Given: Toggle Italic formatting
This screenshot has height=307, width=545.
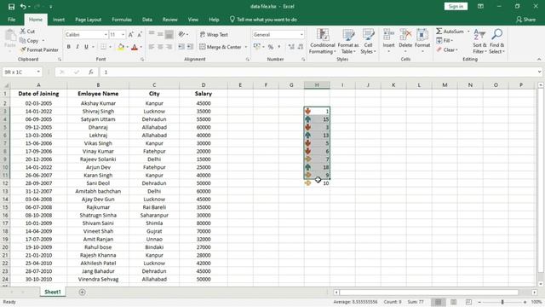Looking at the screenshot, I should [77, 47].
